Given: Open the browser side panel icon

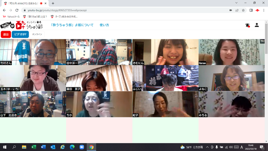Looking at the screenshot, I should [251, 10].
